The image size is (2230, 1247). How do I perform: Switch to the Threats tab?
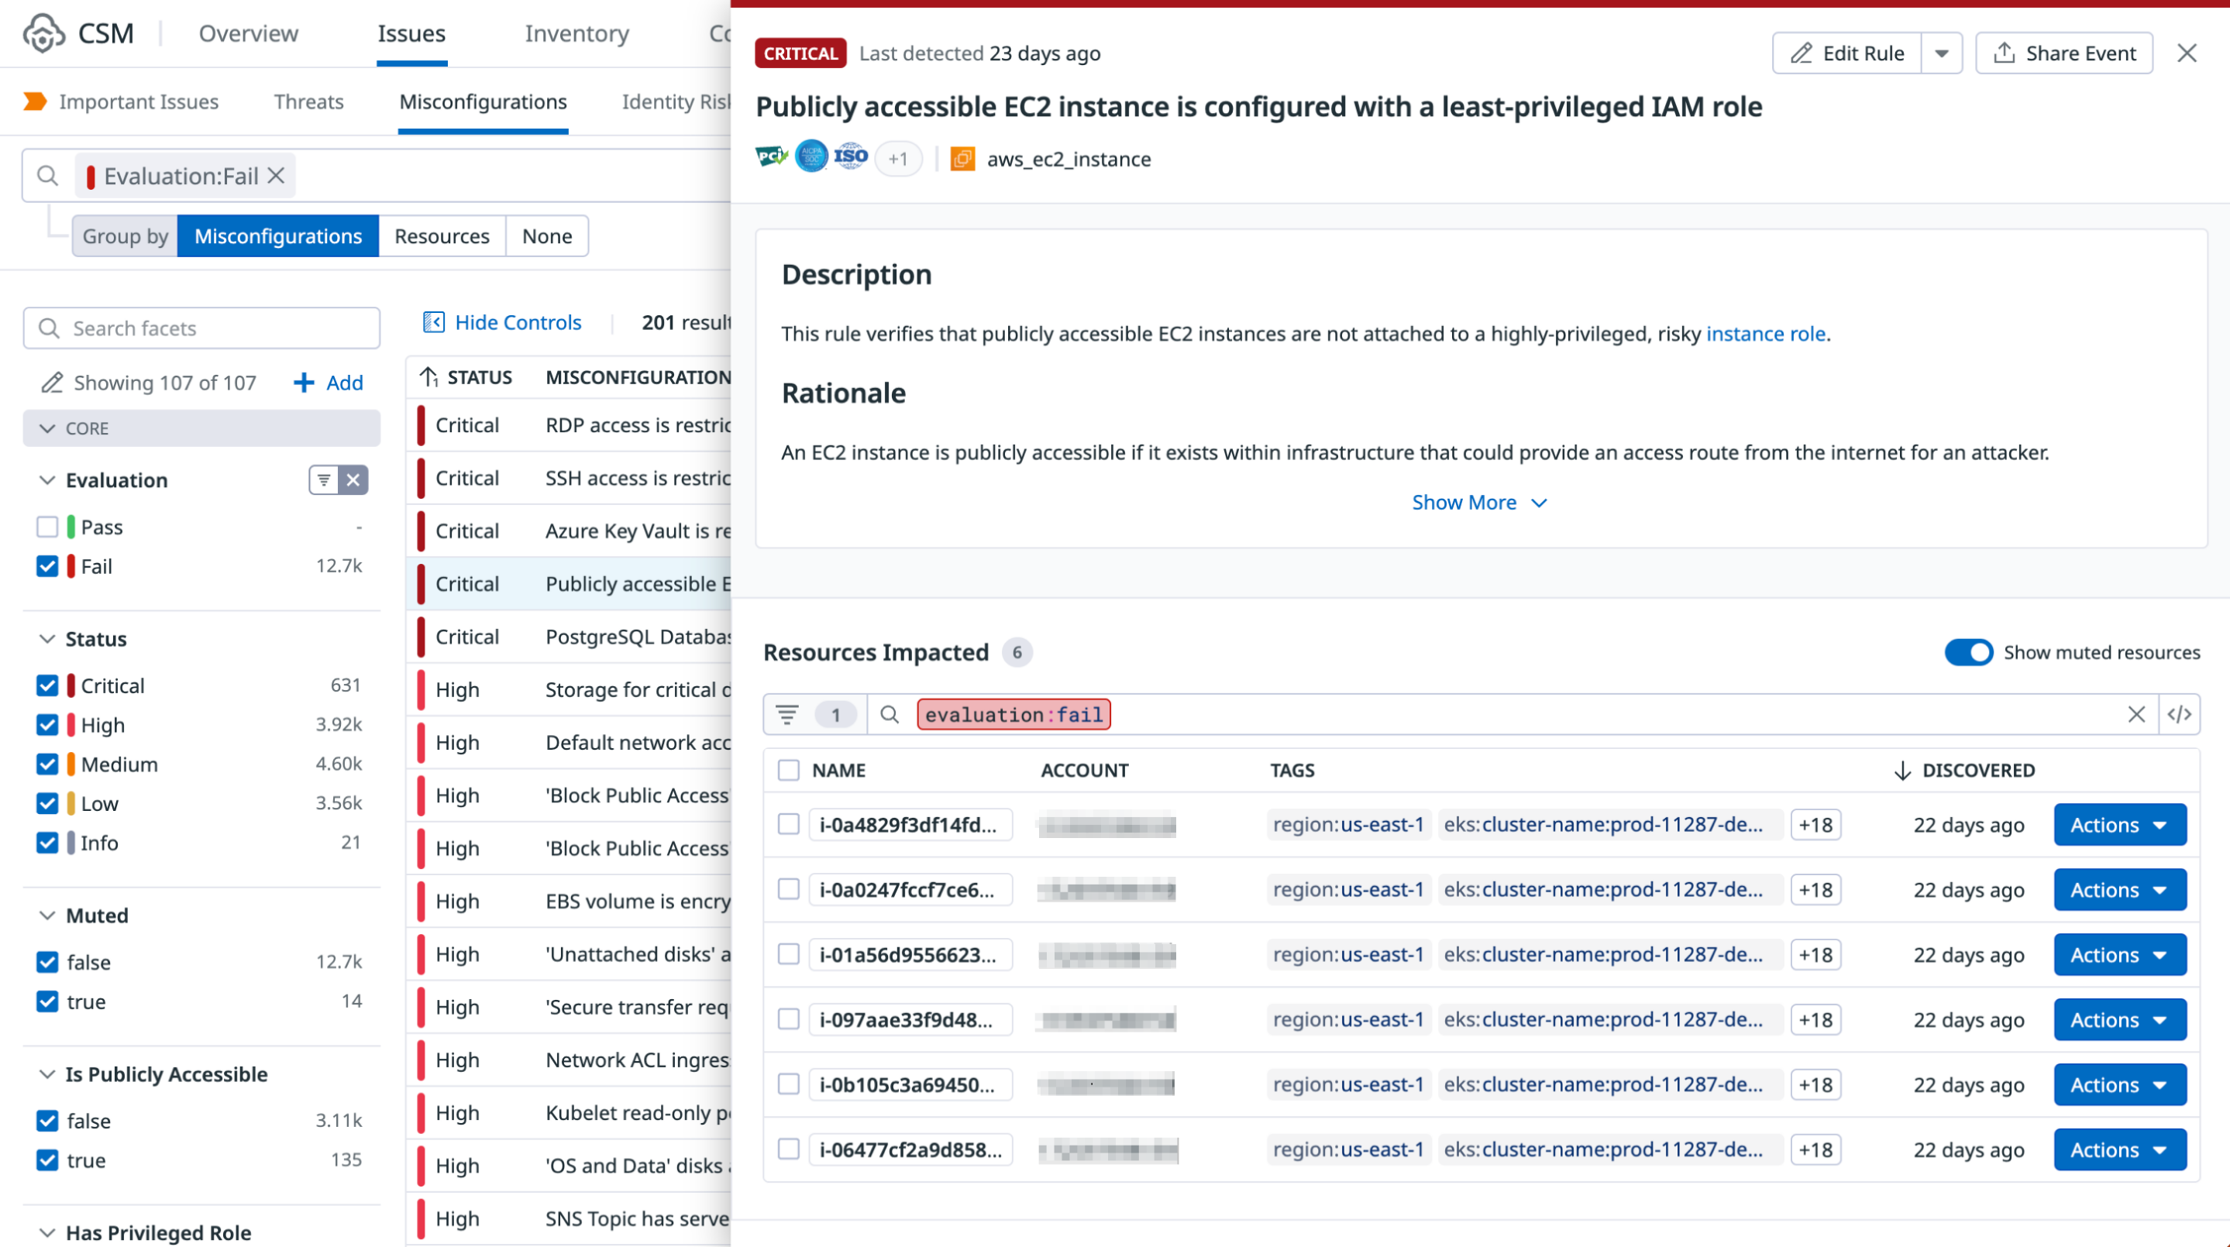coord(308,102)
